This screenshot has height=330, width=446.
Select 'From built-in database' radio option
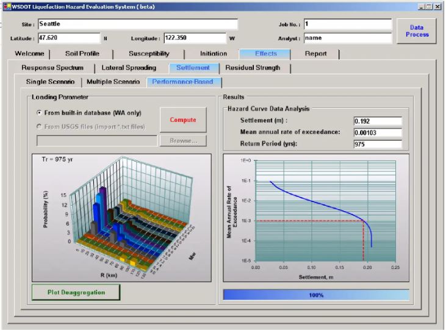40,113
